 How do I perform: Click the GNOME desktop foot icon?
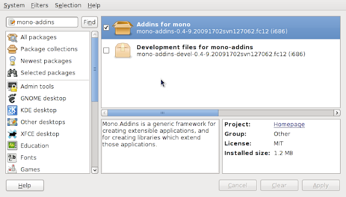[x=12, y=98]
